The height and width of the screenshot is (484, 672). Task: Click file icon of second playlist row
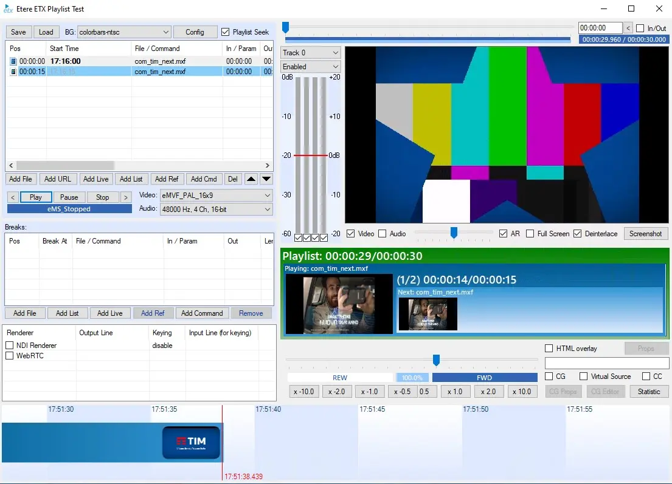pyautogui.click(x=13, y=72)
